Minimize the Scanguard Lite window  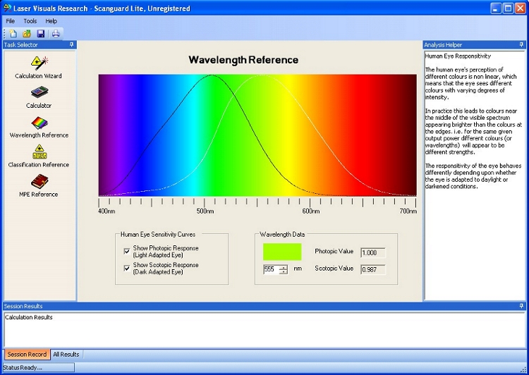[x=496, y=8]
